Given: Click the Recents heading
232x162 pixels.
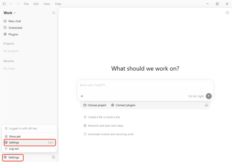Looking at the screenshot, I should [x=9, y=61].
